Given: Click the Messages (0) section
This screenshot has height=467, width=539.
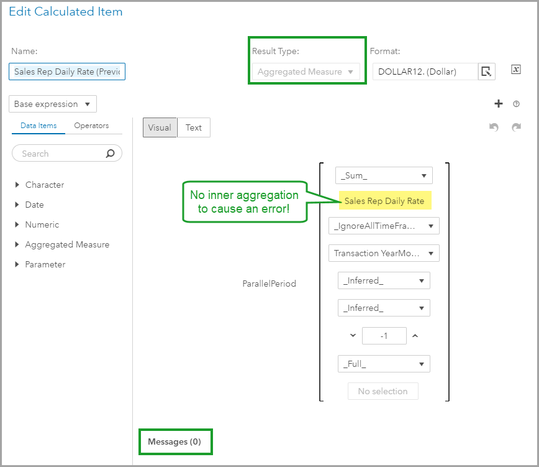Looking at the screenshot, I should click(174, 442).
